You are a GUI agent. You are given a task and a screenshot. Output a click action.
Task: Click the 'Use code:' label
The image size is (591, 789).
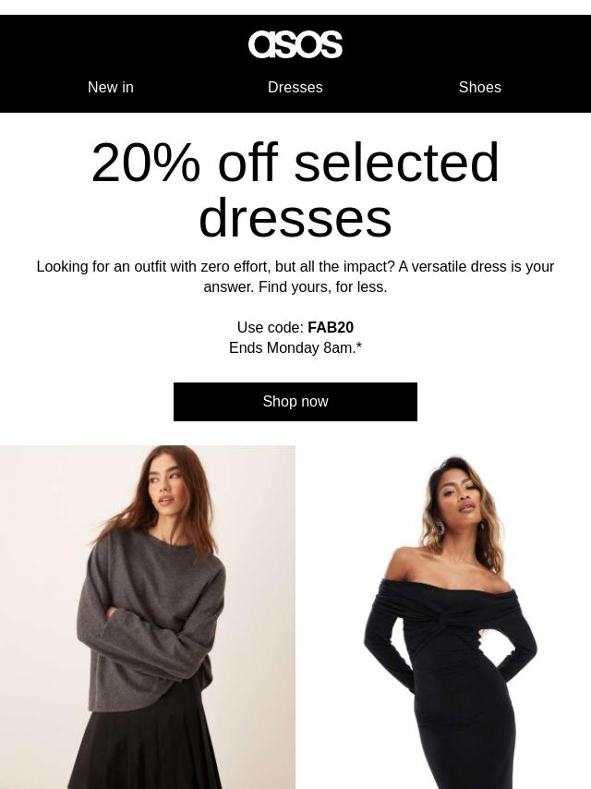(270, 328)
